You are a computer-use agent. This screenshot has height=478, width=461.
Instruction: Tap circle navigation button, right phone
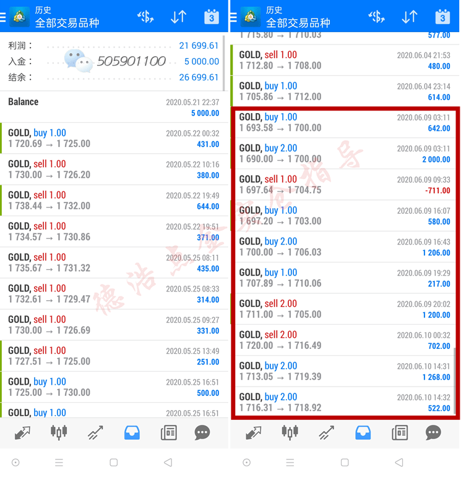tap(246, 463)
